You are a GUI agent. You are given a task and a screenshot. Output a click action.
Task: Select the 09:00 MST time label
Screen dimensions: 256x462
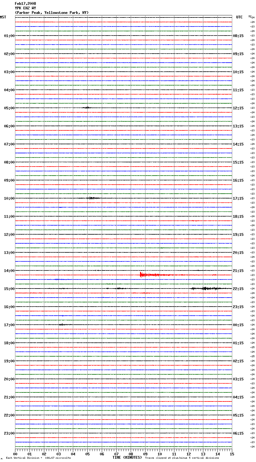(x=9, y=180)
